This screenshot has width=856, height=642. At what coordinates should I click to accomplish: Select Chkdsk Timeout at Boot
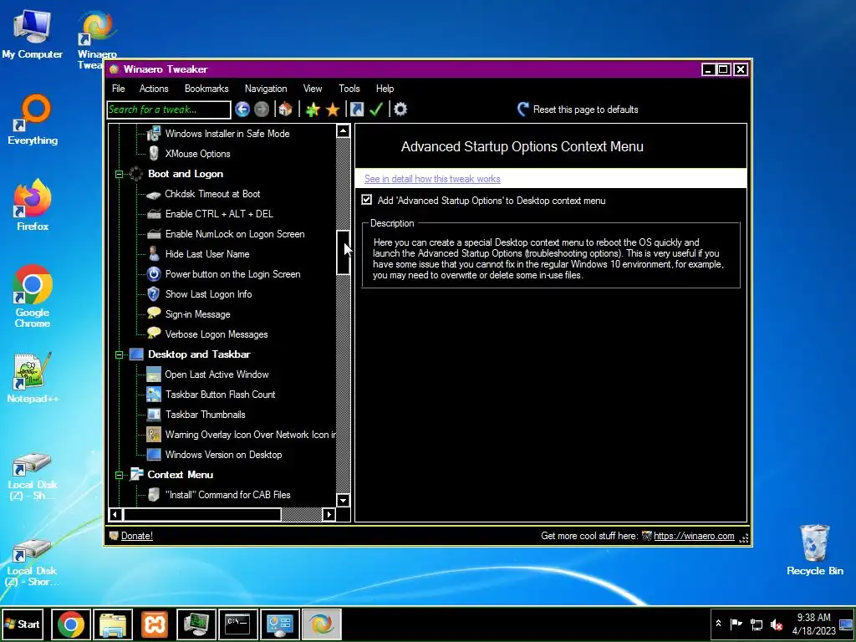pyautogui.click(x=213, y=194)
